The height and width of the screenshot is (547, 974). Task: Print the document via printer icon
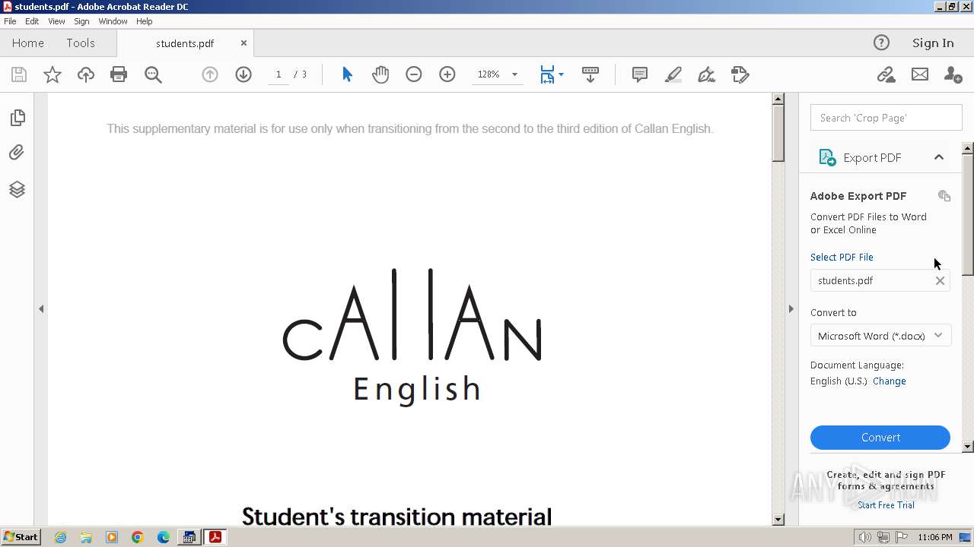coord(119,74)
